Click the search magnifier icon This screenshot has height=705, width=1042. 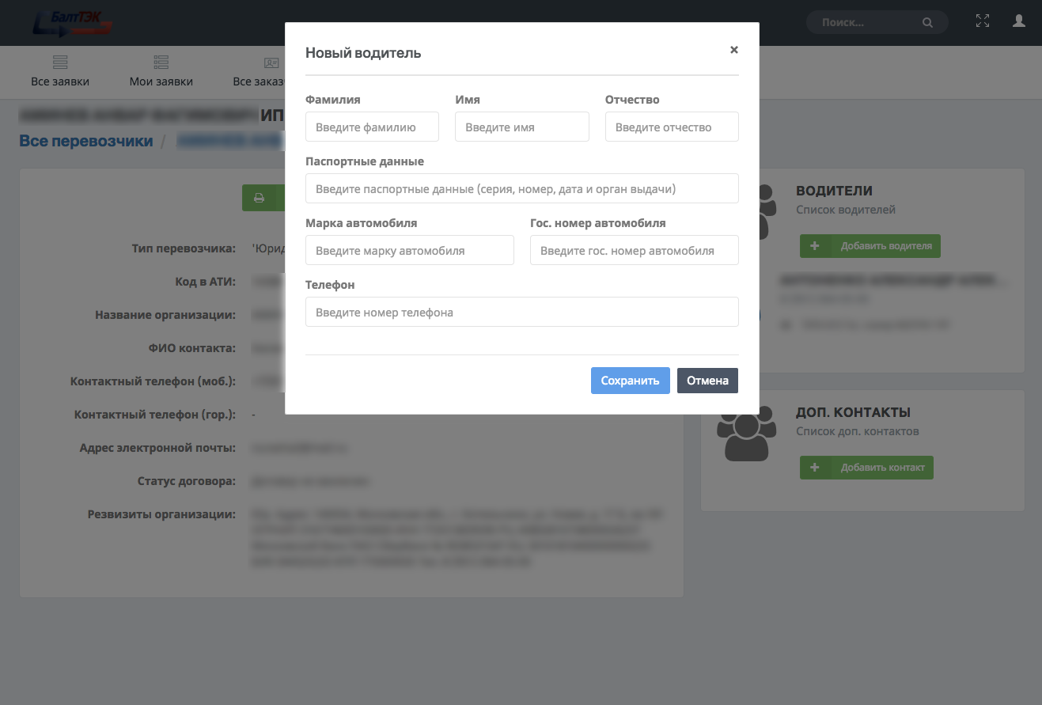coord(927,23)
